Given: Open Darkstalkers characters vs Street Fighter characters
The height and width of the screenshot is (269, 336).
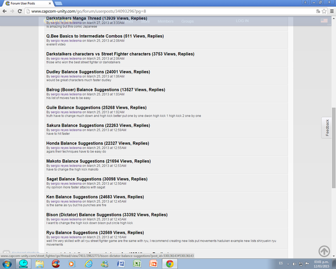Looking at the screenshot, I should tap(120, 54).
